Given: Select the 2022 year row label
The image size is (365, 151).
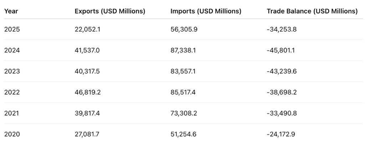Looking at the screenshot, I should point(12,92).
